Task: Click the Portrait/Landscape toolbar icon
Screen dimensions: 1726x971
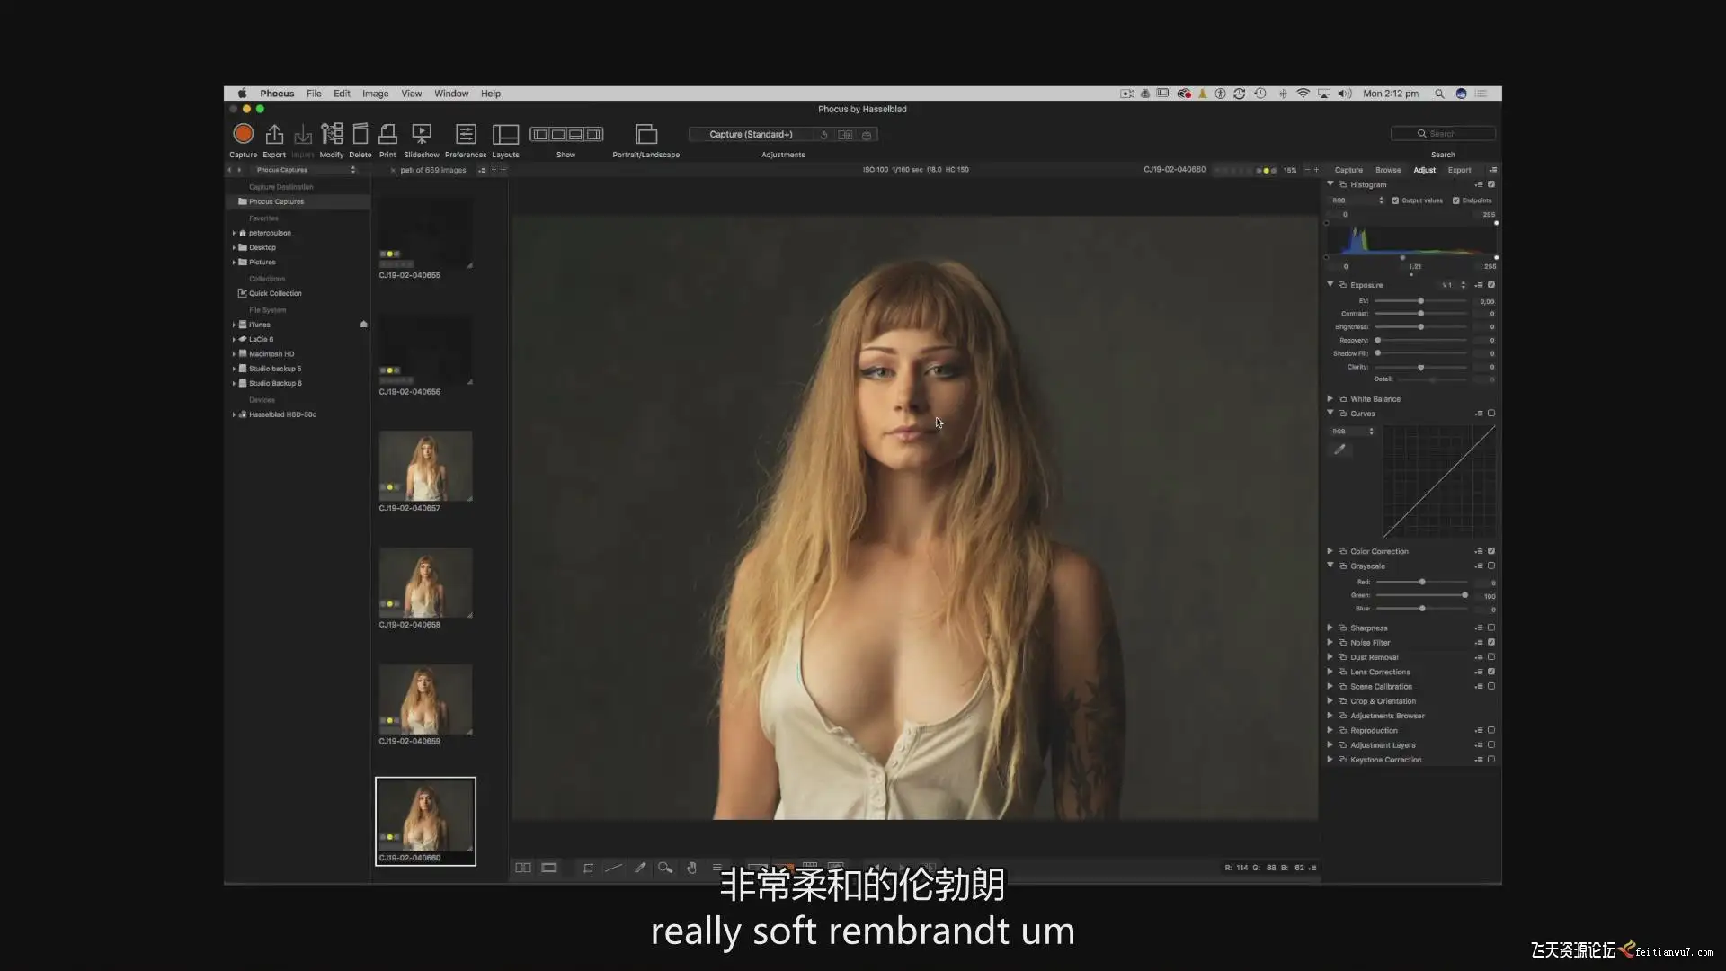Action: pyautogui.click(x=645, y=134)
